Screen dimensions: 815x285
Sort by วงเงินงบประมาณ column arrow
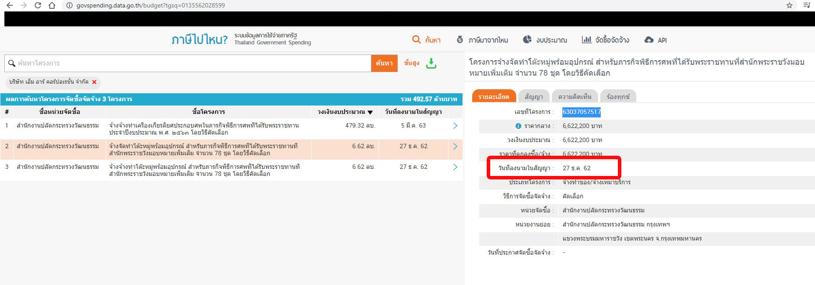pyautogui.click(x=370, y=112)
